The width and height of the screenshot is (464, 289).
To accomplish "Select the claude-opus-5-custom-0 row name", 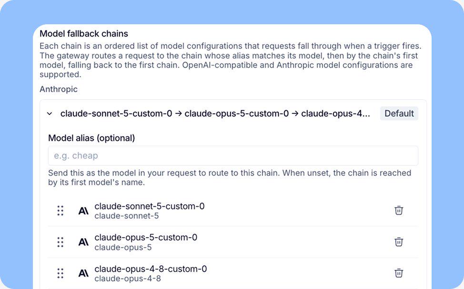I will click(146, 238).
